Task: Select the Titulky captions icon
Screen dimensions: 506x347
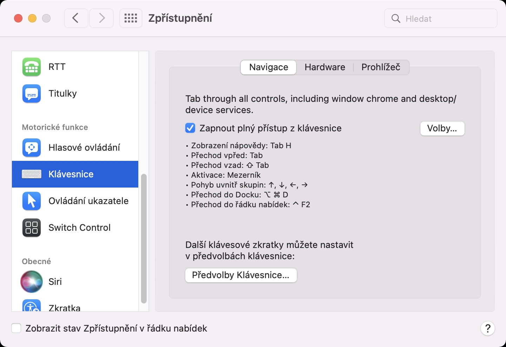Action: click(32, 93)
